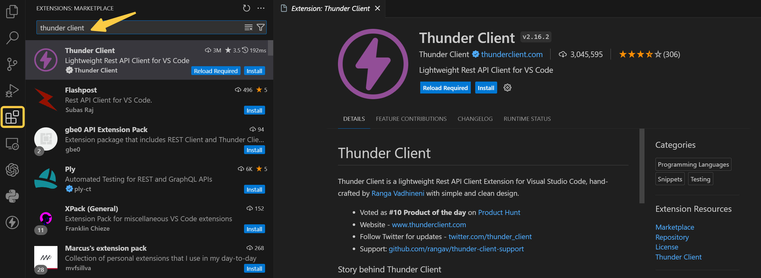Open www.thunderclient.com website link
Viewport: 761px width, 278px height.
click(x=429, y=225)
